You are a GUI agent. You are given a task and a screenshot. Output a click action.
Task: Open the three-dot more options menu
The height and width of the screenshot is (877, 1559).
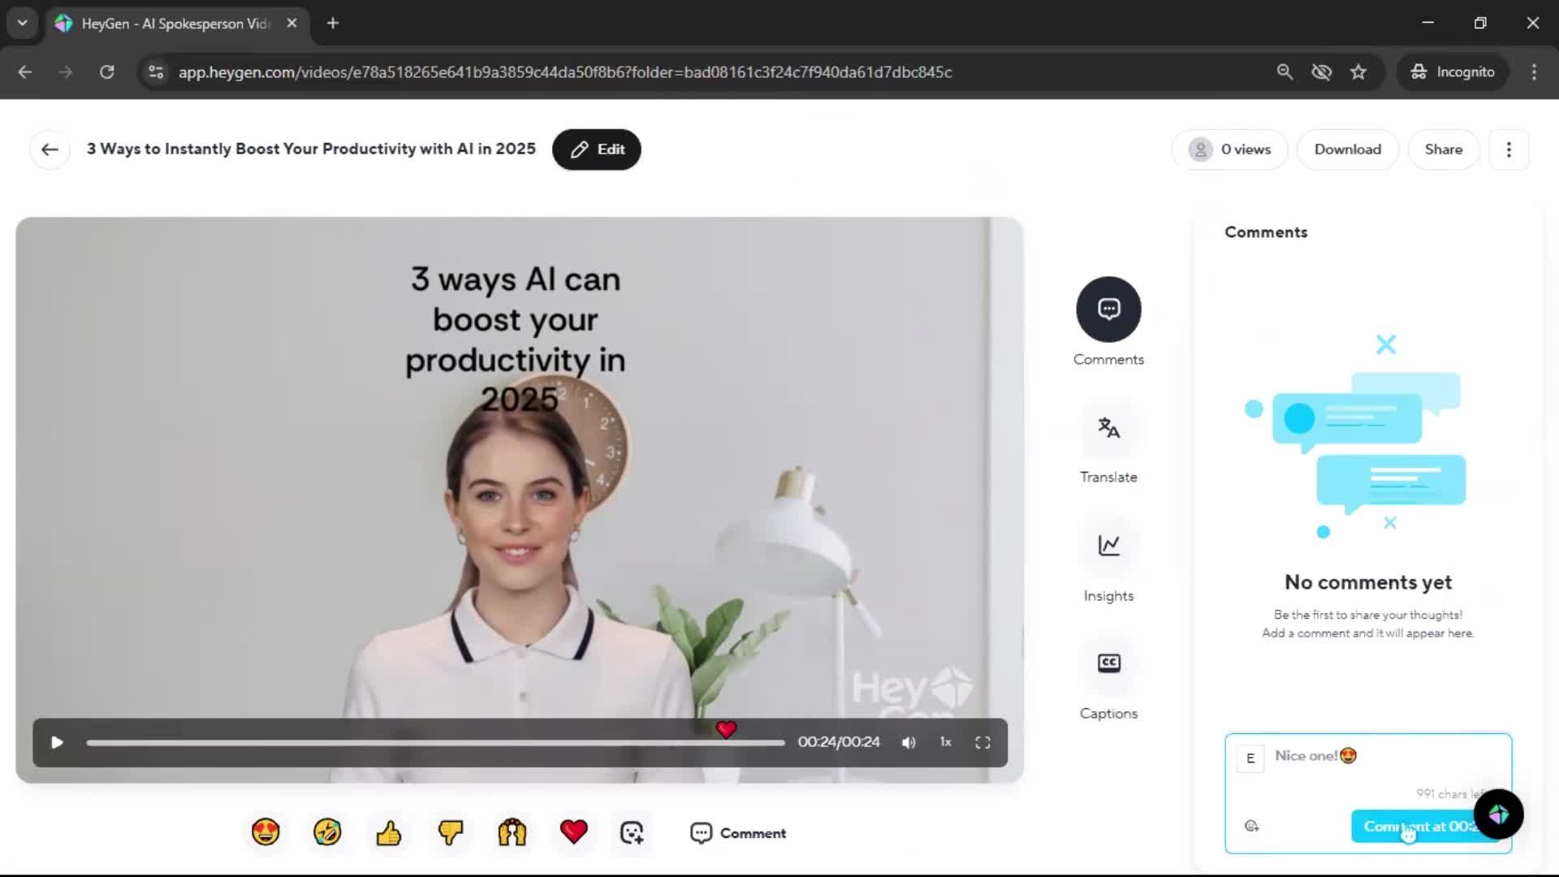click(1509, 149)
